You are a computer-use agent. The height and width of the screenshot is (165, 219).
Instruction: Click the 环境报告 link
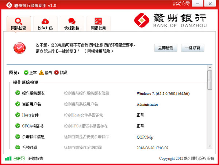coord(36,158)
